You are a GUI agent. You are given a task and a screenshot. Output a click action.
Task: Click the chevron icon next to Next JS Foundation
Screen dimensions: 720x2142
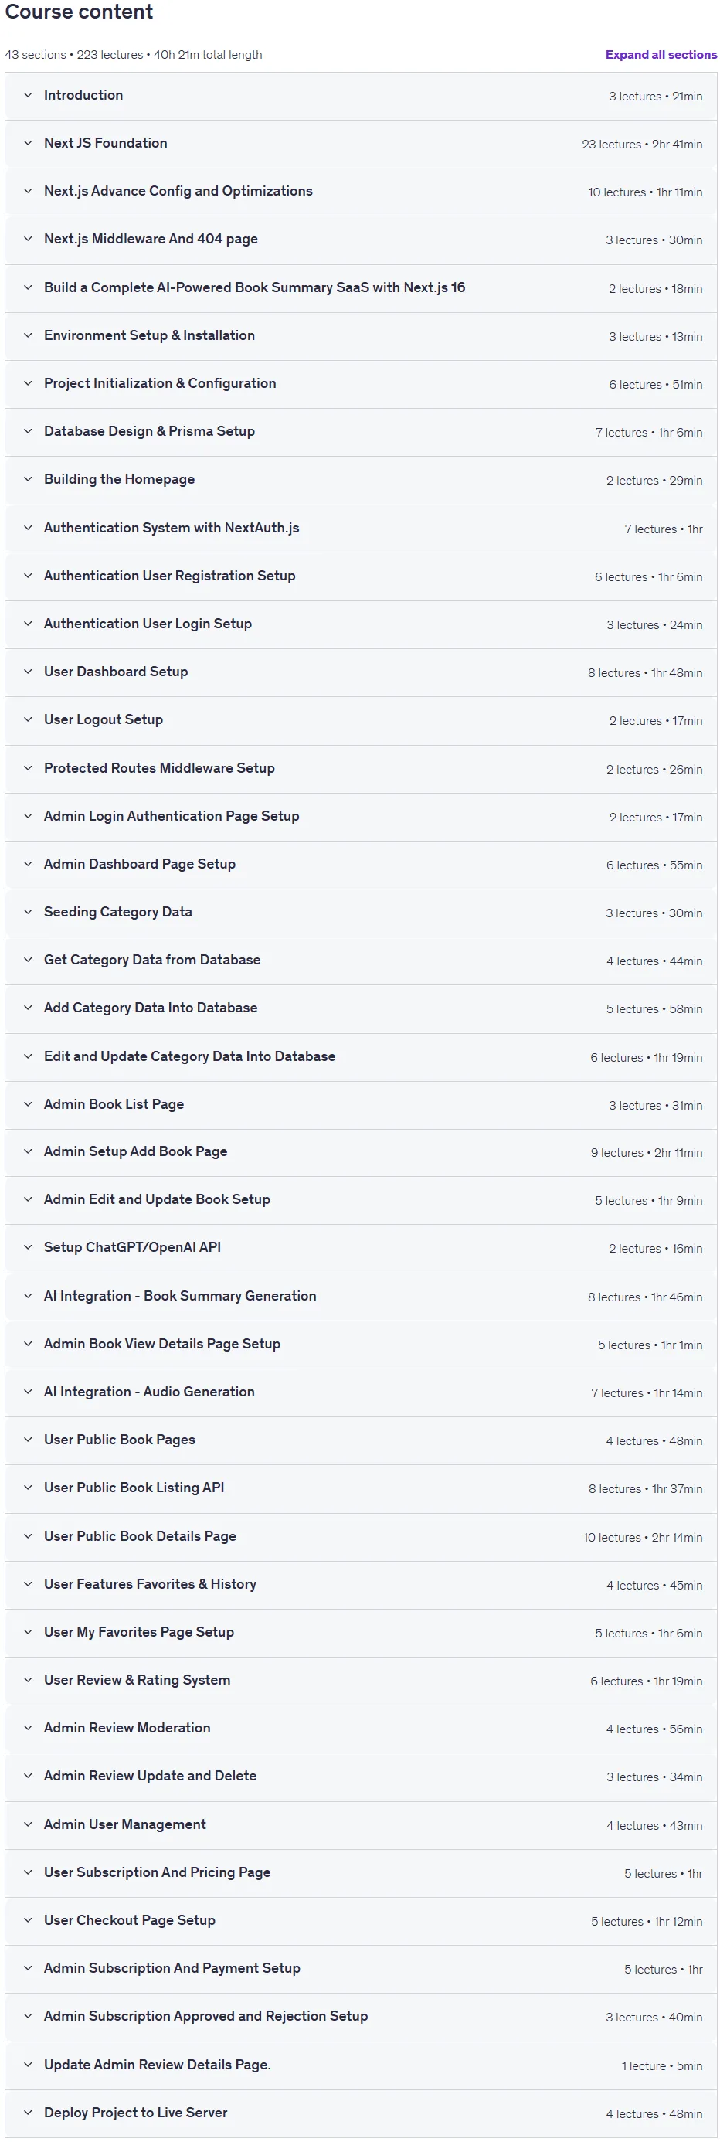(x=28, y=143)
